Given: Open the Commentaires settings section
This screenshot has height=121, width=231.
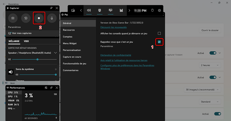Looking at the screenshot, I should click(78, 70).
